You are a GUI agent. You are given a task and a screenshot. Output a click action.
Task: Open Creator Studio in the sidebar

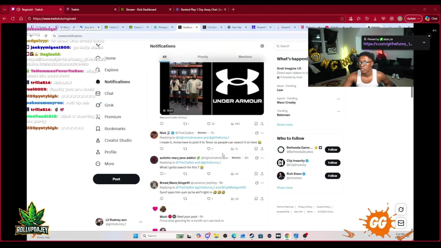[x=114, y=140]
